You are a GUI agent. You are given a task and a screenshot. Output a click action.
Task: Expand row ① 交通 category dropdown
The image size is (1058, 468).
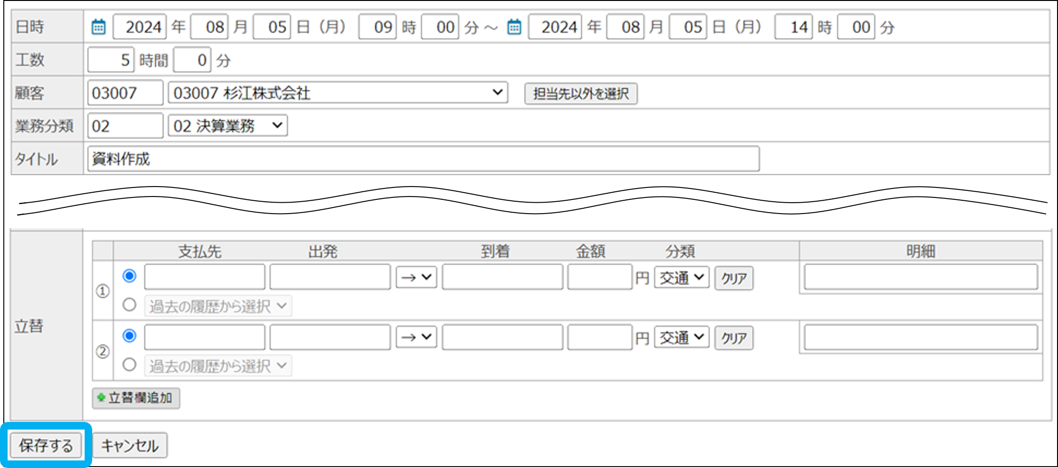[x=682, y=278]
